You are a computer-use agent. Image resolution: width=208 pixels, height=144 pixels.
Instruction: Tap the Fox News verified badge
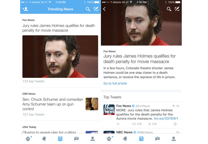coord(133,106)
